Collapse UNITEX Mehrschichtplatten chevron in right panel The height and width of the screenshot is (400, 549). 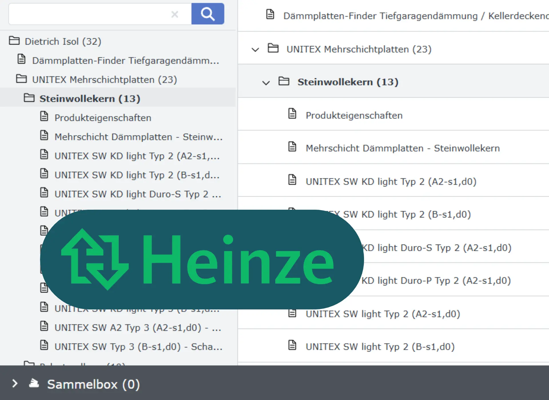coord(255,49)
